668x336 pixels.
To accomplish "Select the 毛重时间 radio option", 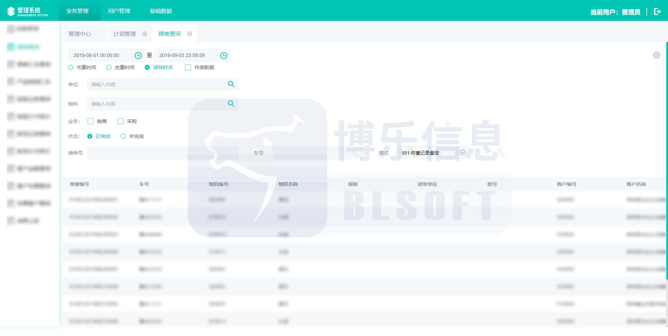I will coord(71,67).
